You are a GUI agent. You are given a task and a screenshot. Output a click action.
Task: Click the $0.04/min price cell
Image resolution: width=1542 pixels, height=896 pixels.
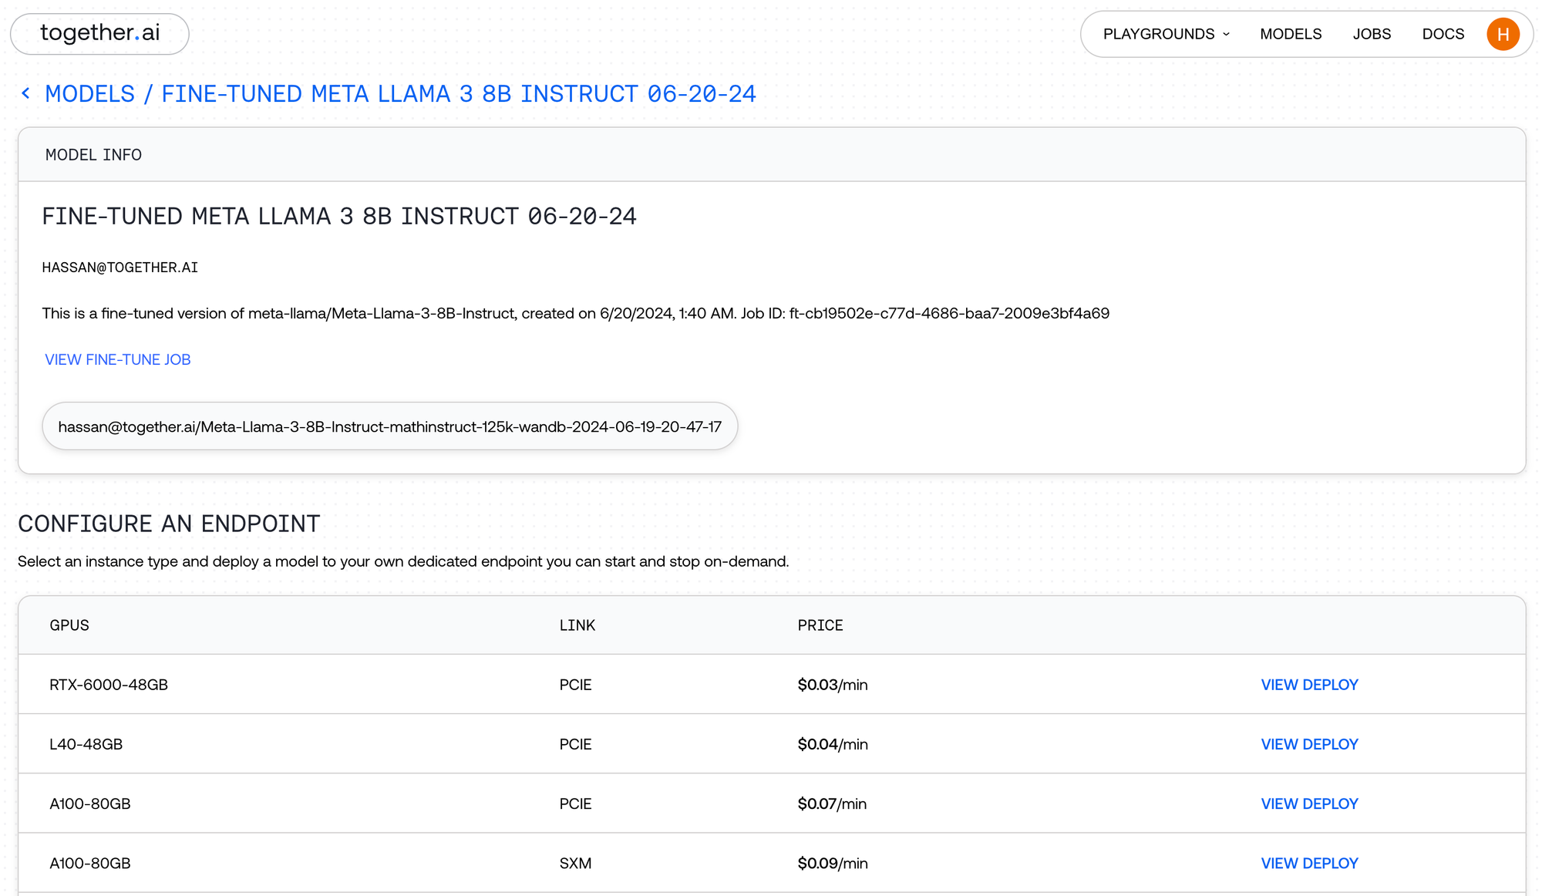833,744
